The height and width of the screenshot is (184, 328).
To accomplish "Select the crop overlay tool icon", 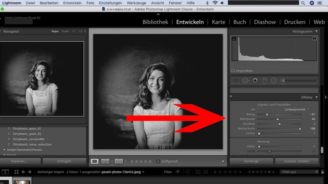I will (236, 80).
